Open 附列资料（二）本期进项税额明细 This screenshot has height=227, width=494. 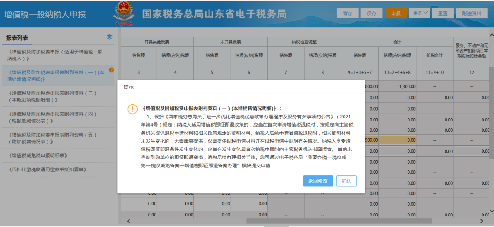(x=58, y=96)
